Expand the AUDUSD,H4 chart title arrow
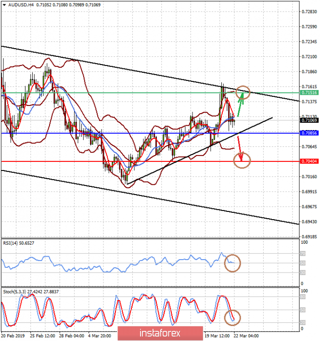Screen dimensions: 320x341 tap(4, 5)
